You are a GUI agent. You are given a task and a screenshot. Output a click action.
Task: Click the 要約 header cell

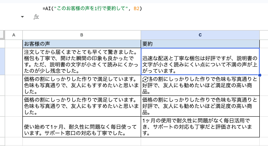coord(200,44)
